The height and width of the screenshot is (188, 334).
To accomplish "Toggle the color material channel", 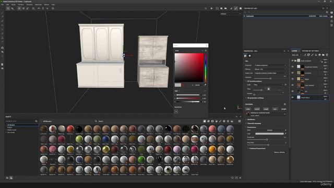I will pyautogui.click(x=248, y=109).
